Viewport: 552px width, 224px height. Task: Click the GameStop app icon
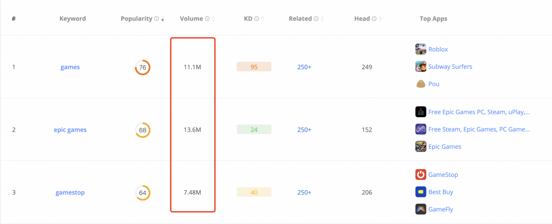[x=420, y=175]
